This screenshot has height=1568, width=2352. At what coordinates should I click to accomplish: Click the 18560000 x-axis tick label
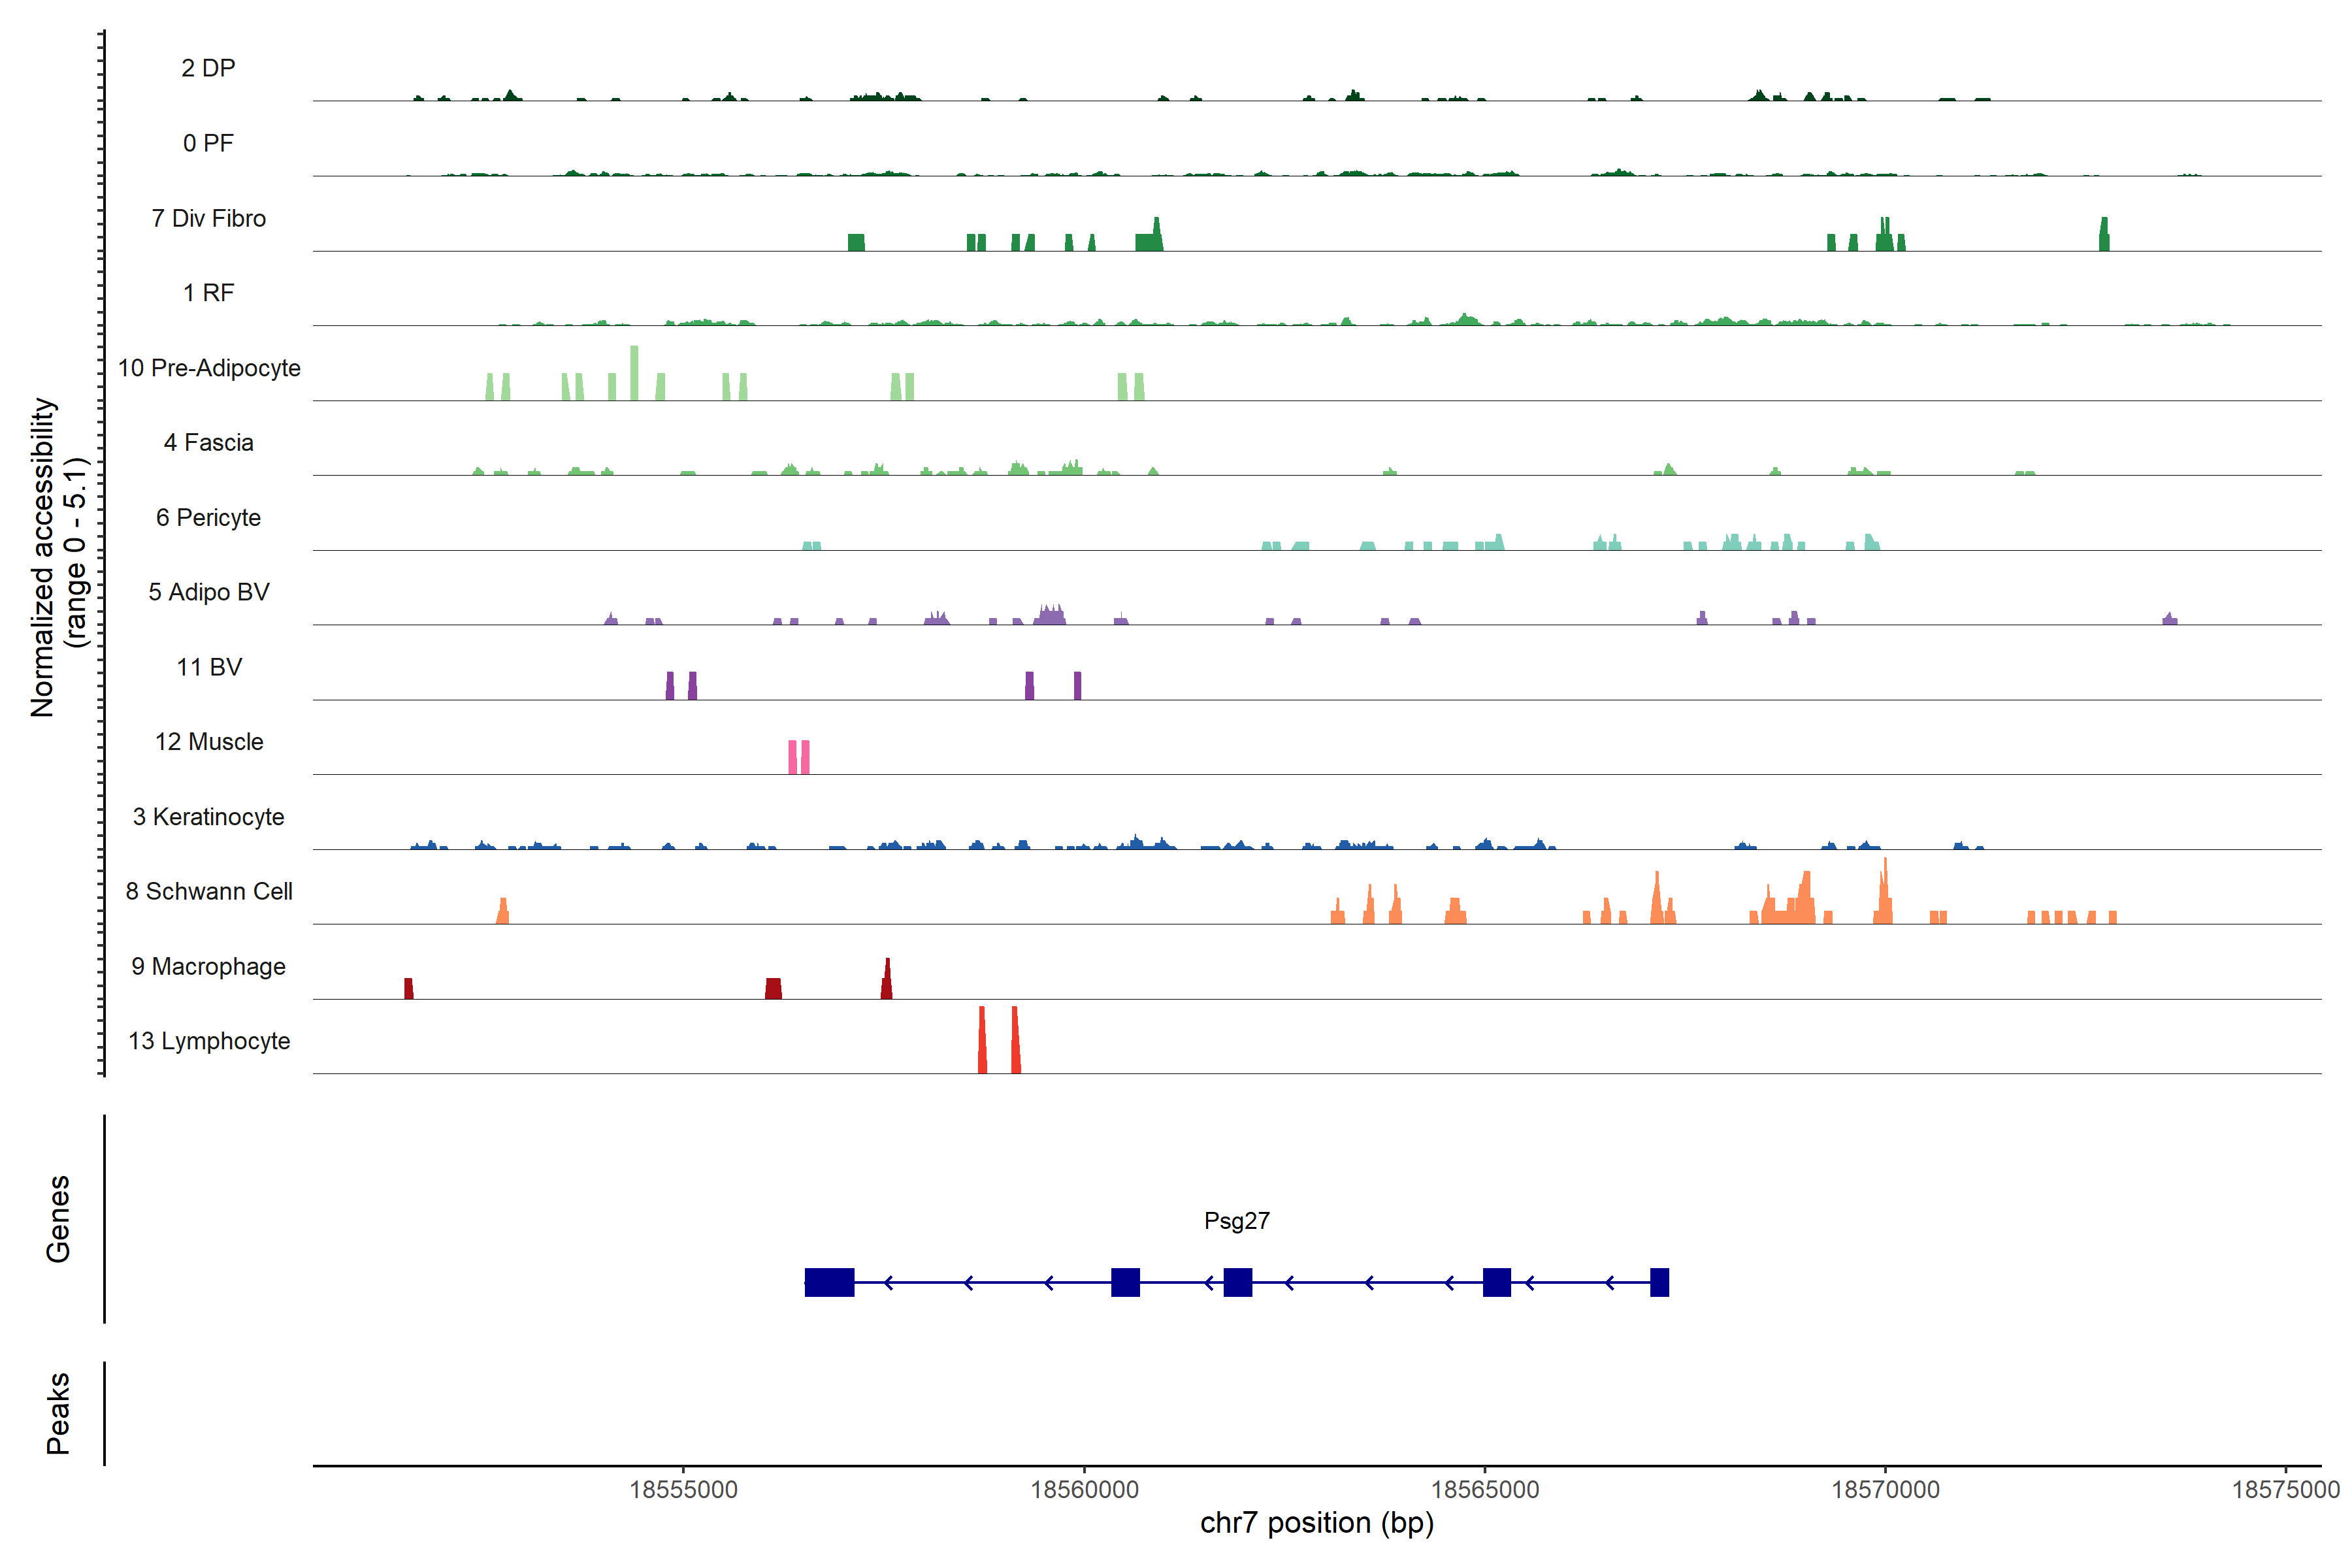tap(1084, 1489)
